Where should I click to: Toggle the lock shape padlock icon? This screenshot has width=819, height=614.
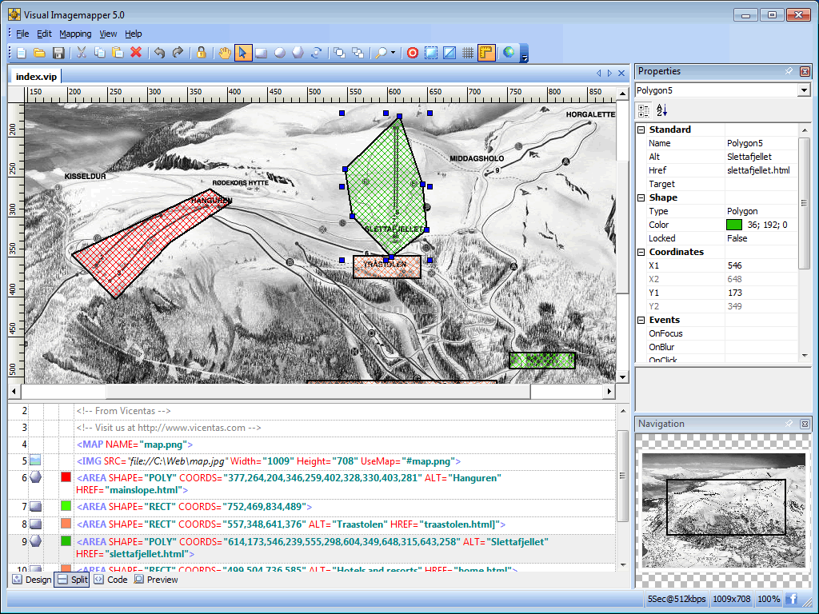click(x=201, y=53)
